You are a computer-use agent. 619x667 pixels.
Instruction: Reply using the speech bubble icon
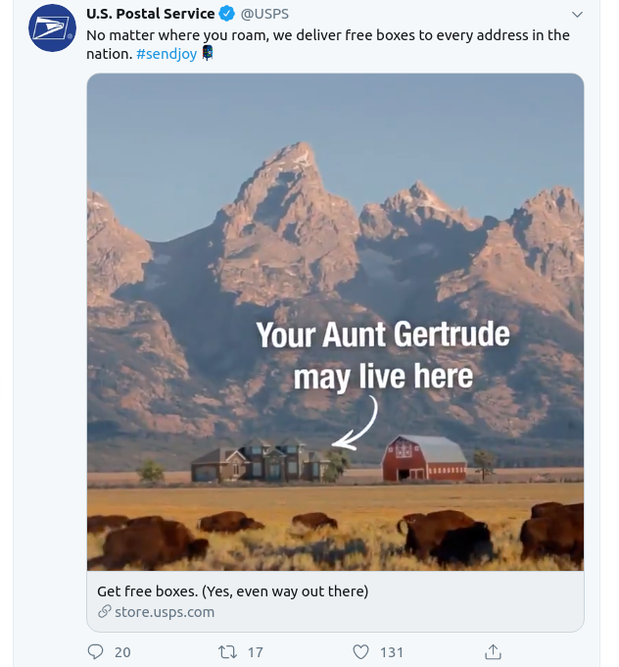pos(95,651)
